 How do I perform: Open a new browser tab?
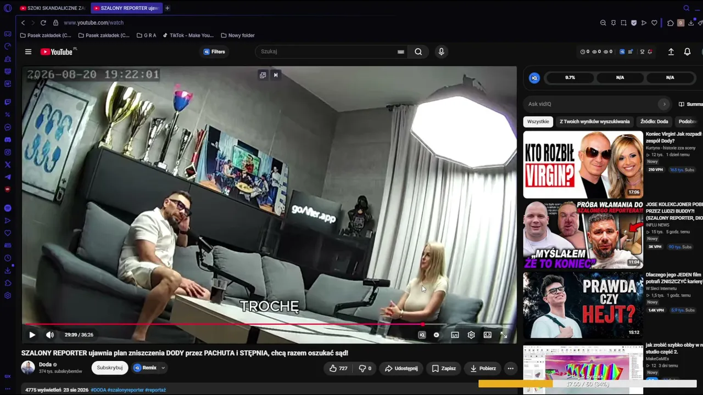pyautogui.click(x=168, y=8)
